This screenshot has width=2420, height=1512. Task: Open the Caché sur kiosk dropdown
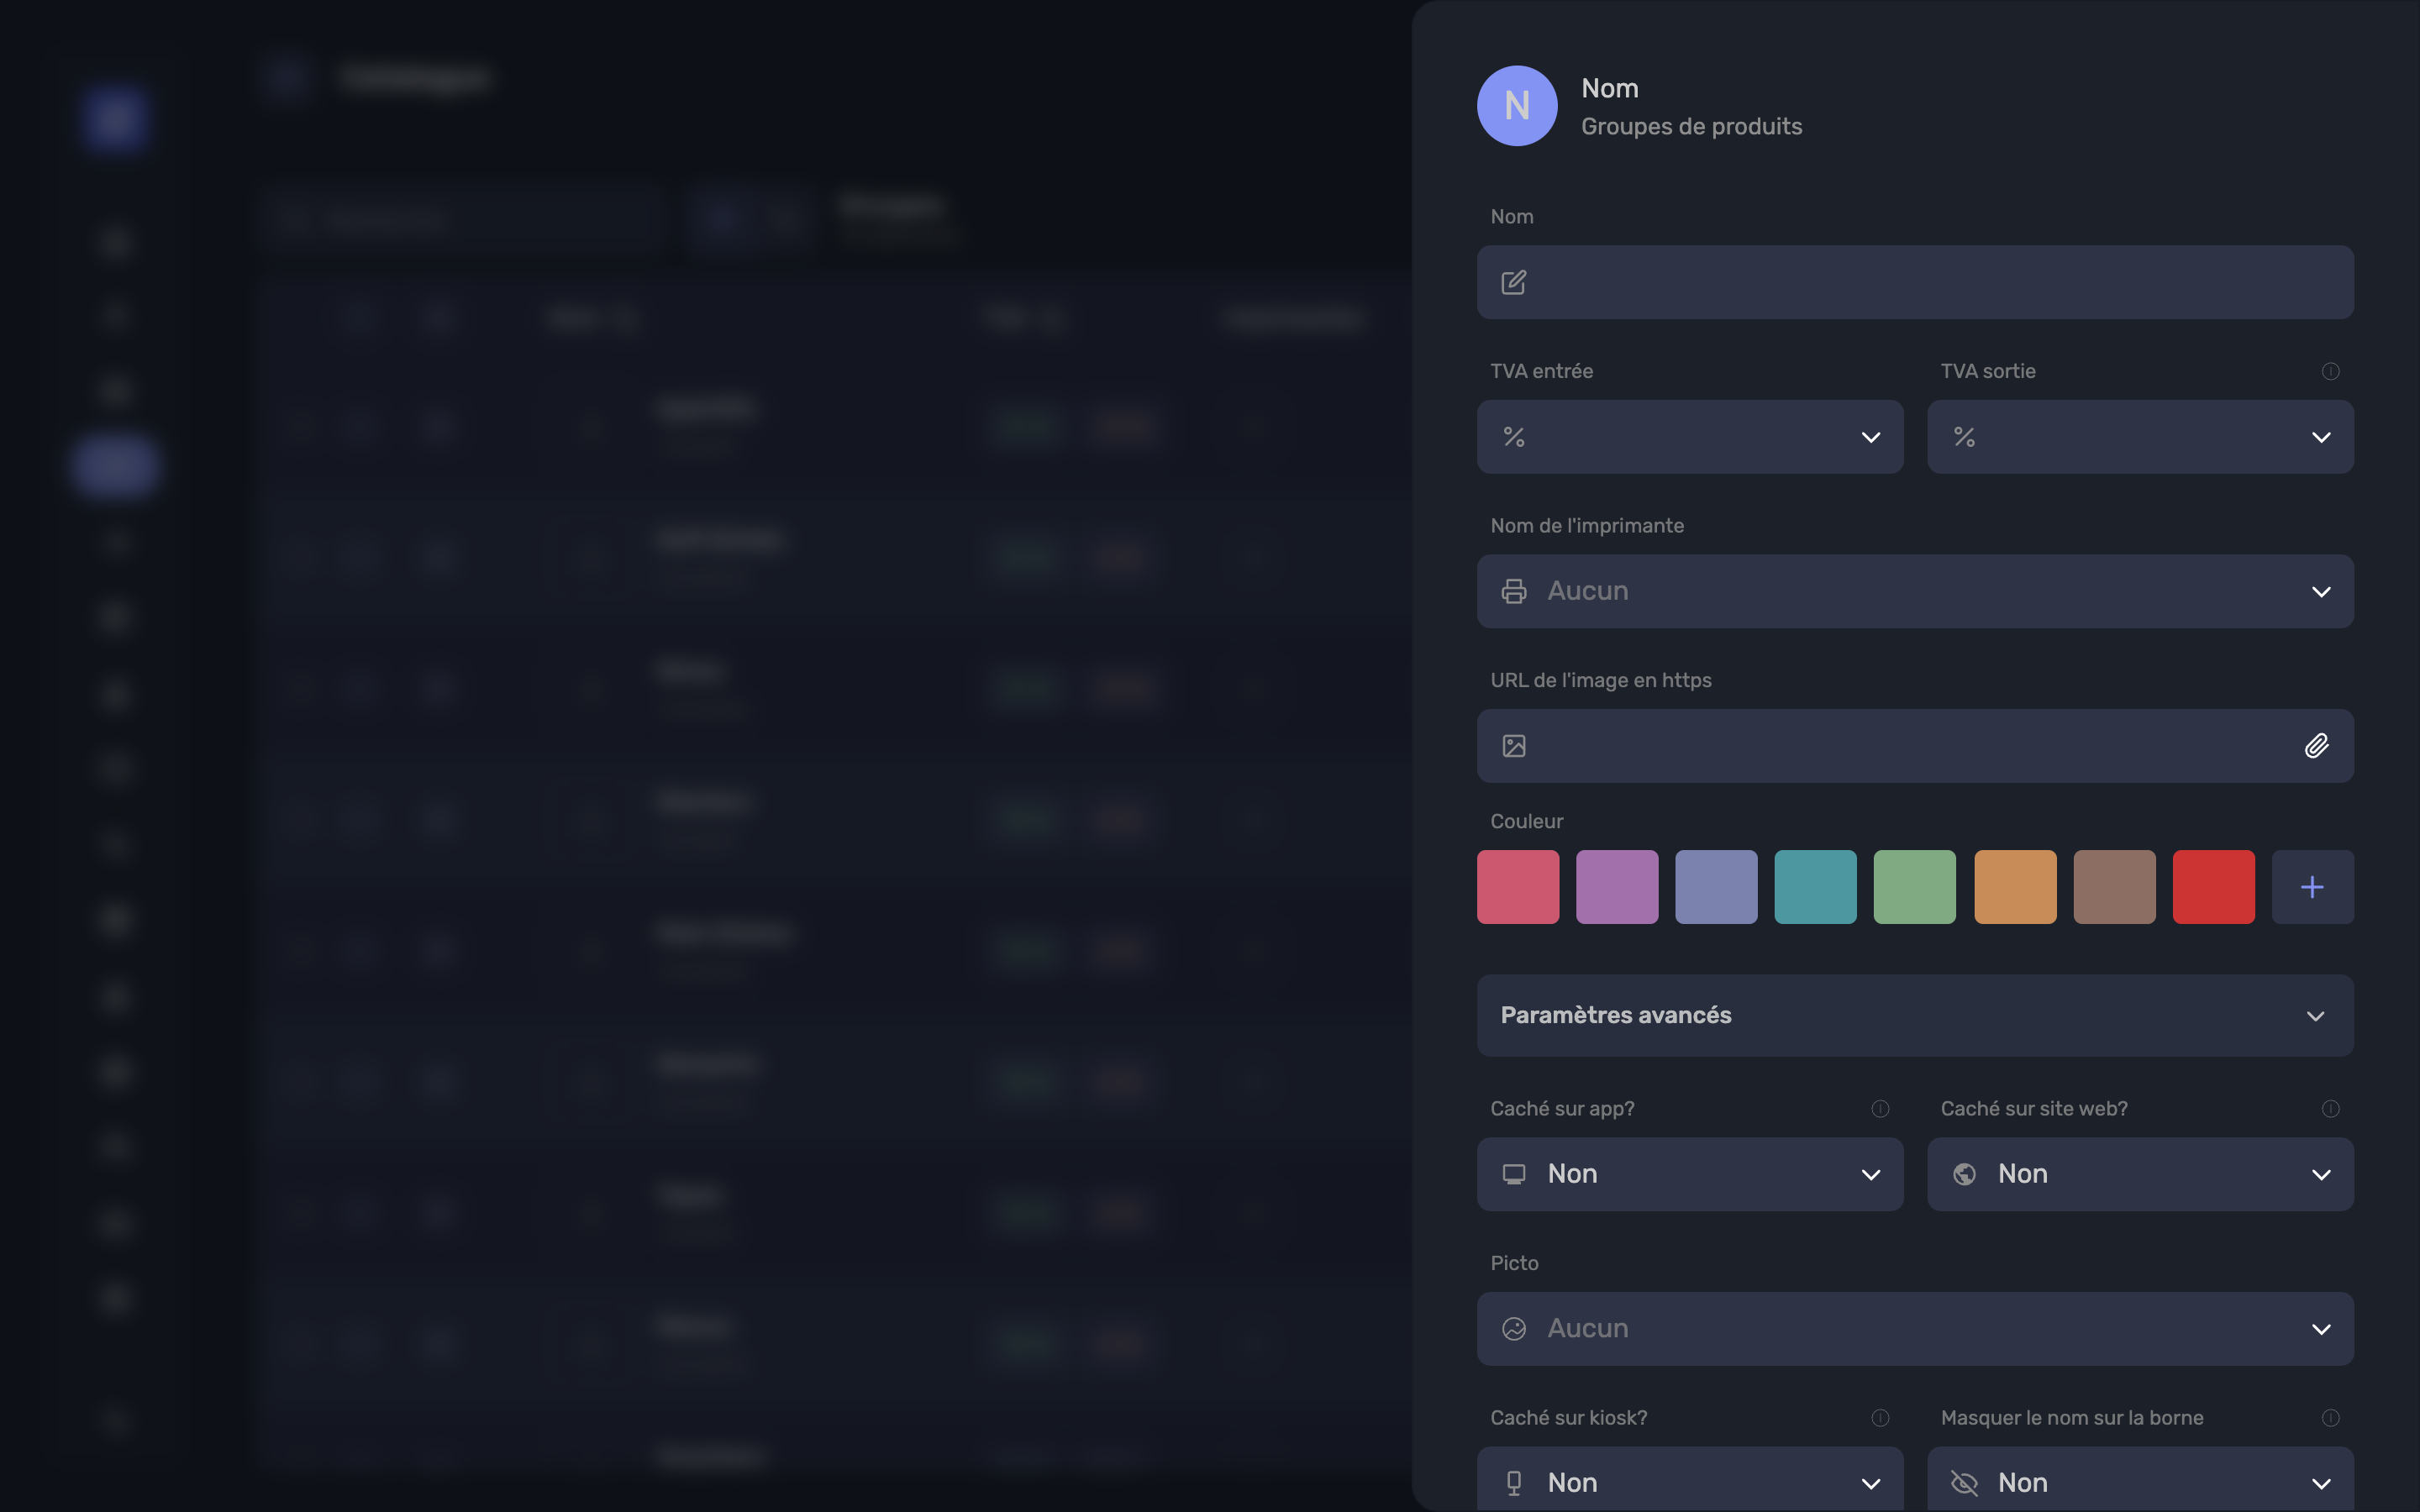click(x=1690, y=1479)
